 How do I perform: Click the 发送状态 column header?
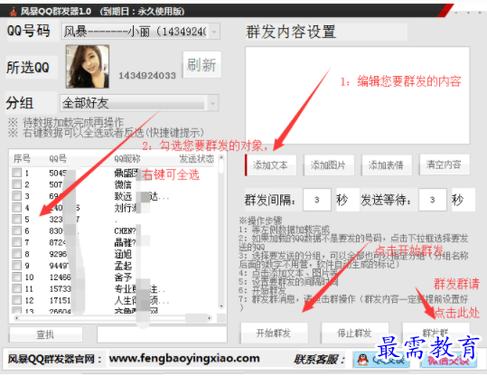pyautogui.click(x=197, y=159)
